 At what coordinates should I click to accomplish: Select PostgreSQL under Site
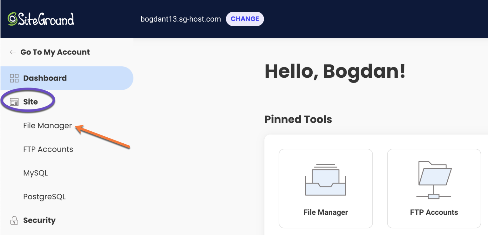point(44,196)
